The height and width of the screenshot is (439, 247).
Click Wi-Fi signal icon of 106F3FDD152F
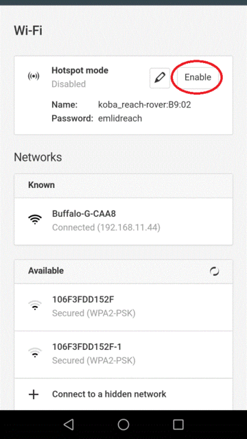(35, 305)
